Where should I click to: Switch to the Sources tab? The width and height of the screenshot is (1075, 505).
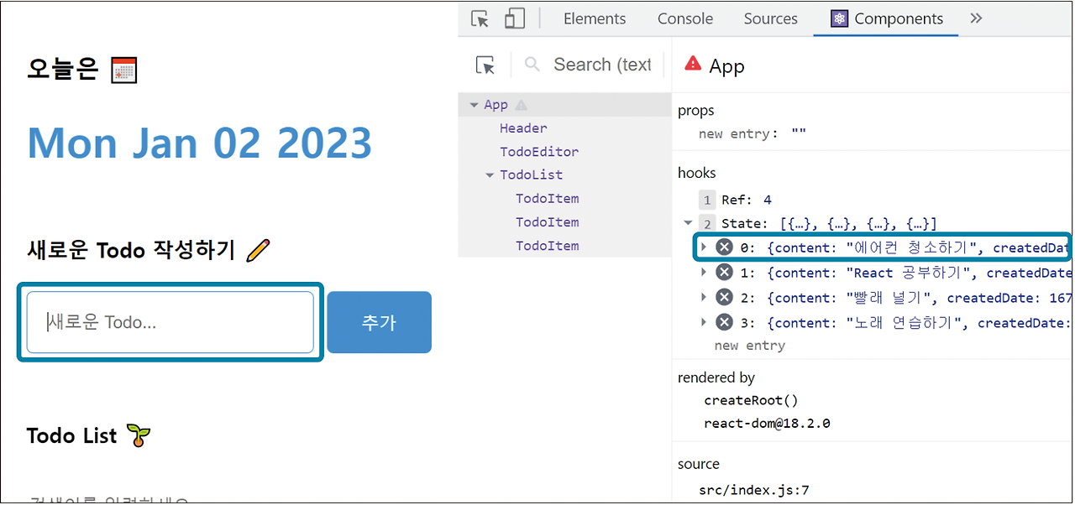tap(770, 18)
